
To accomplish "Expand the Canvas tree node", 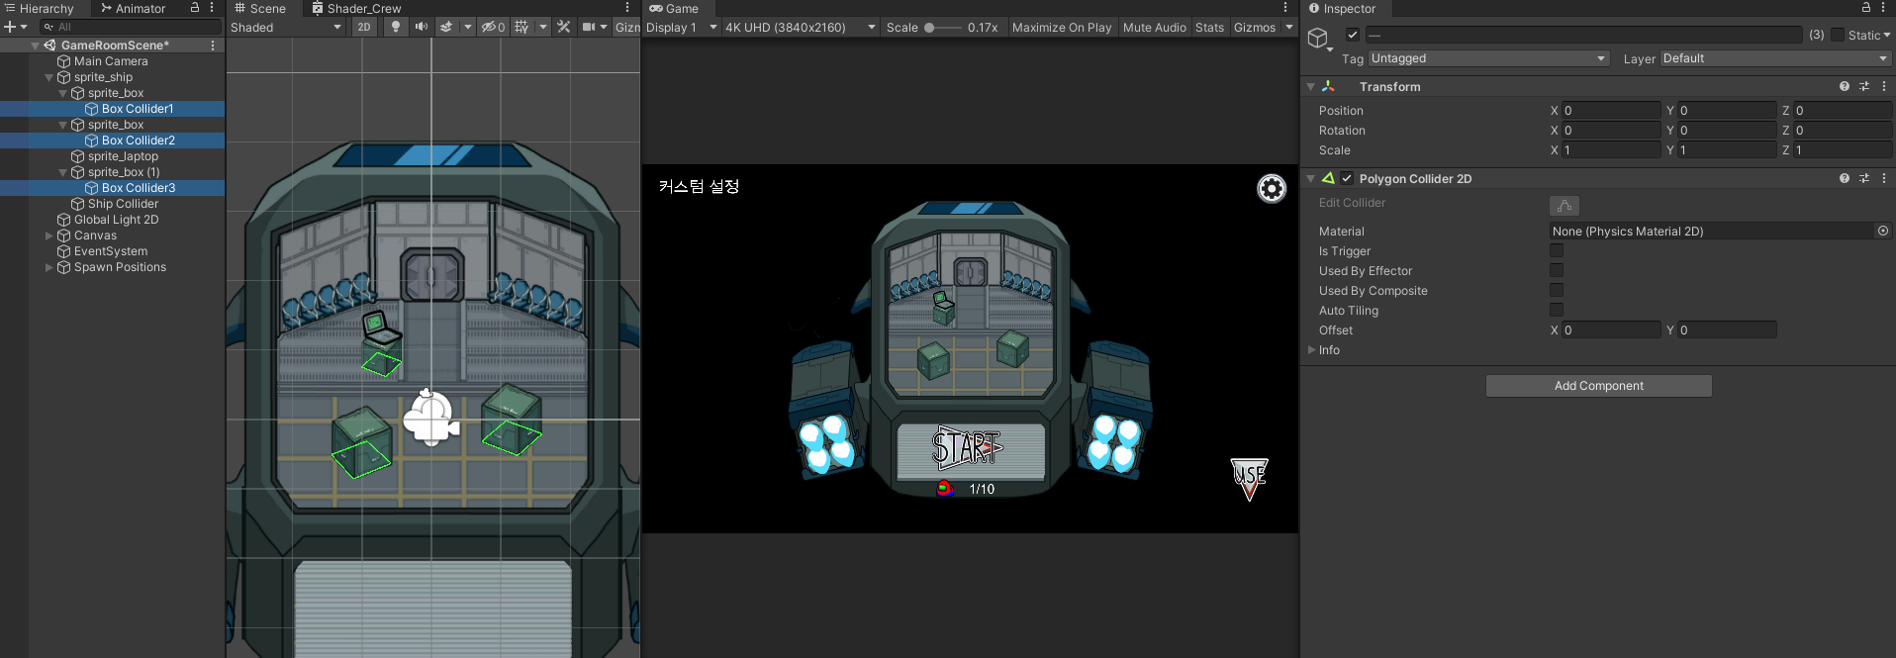I will tap(49, 235).
